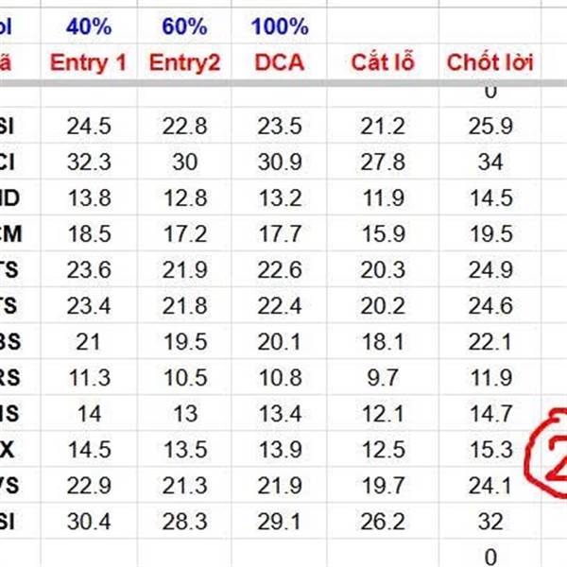Click the Entry2 header cell
This screenshot has height=567, width=567.
pos(183,63)
